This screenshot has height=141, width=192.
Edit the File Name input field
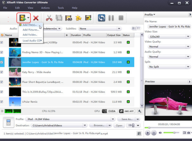pos(169,26)
